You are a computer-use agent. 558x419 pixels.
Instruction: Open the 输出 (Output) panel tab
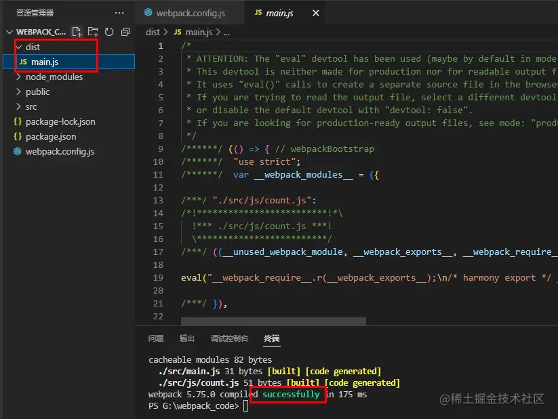187,338
